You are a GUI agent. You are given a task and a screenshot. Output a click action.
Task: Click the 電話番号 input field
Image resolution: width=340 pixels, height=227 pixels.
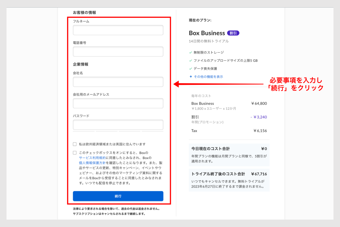pyautogui.click(x=118, y=52)
